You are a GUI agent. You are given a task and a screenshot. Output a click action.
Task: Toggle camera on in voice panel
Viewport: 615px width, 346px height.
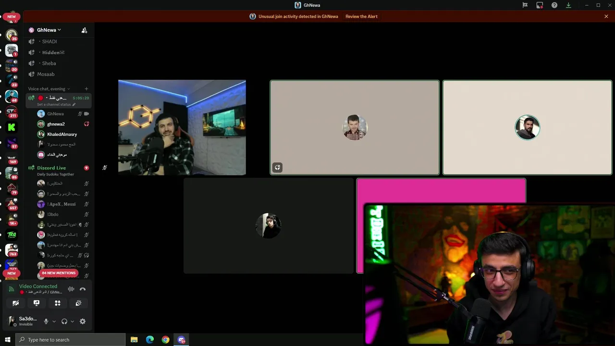pyautogui.click(x=15, y=303)
